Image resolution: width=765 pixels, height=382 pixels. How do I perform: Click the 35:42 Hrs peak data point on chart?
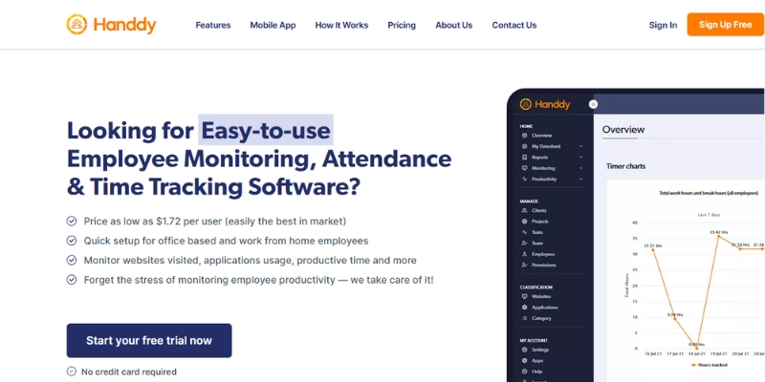716,236
